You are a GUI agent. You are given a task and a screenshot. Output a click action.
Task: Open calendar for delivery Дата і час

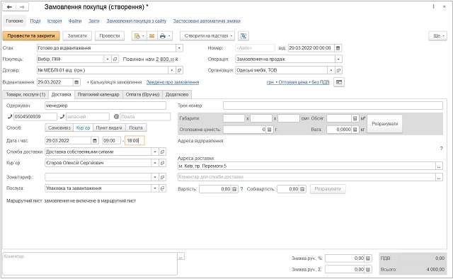coord(95,141)
